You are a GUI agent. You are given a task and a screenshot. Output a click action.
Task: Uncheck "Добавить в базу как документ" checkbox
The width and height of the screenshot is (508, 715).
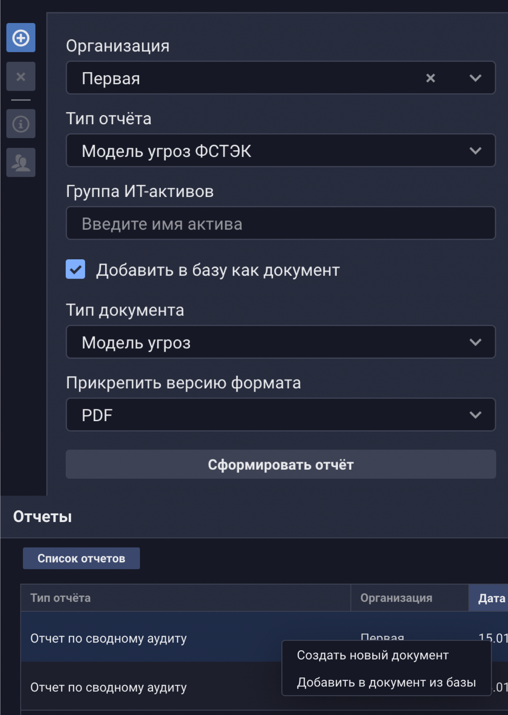pos(76,269)
